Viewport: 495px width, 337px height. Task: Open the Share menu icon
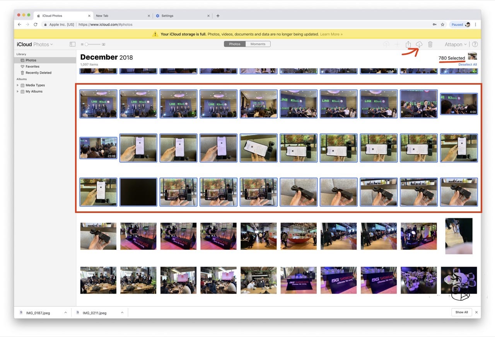click(408, 44)
